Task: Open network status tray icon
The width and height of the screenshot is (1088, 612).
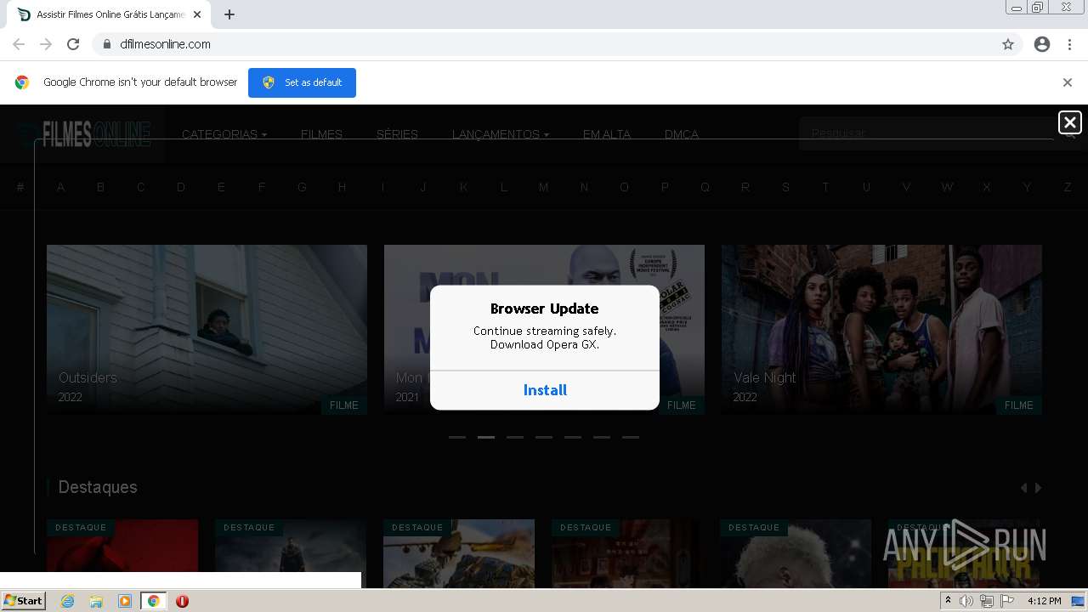Action: [x=987, y=601]
